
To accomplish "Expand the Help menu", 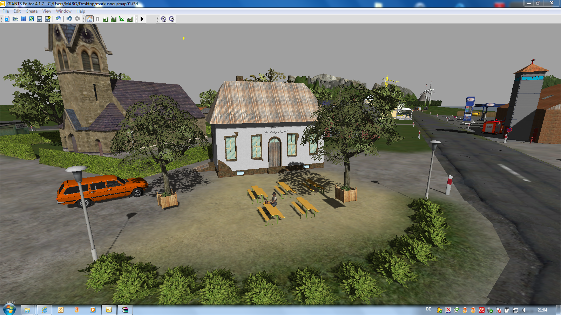I will [81, 11].
